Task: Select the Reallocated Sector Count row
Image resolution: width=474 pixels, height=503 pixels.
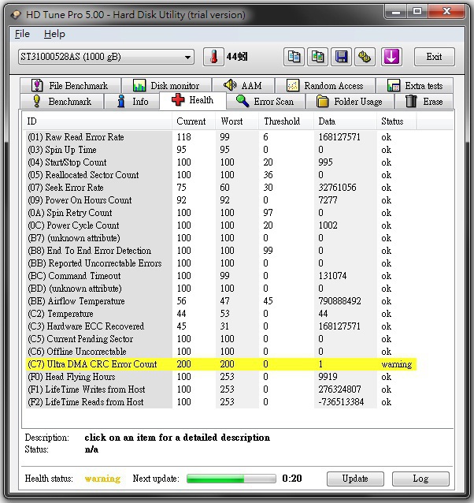Action: pyautogui.click(x=221, y=175)
